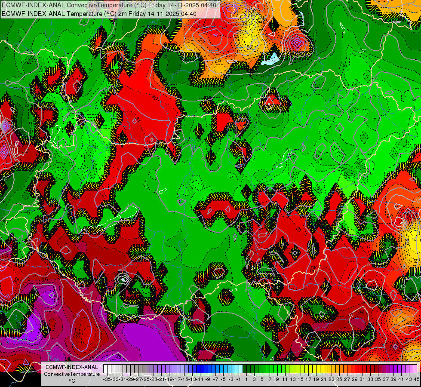Click the 29 scale tick label
The image size is (421, 387).
(x=355, y=379)
